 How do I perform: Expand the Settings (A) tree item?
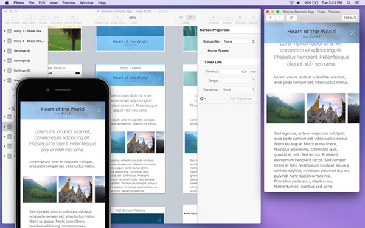pyautogui.click(x=4, y=50)
